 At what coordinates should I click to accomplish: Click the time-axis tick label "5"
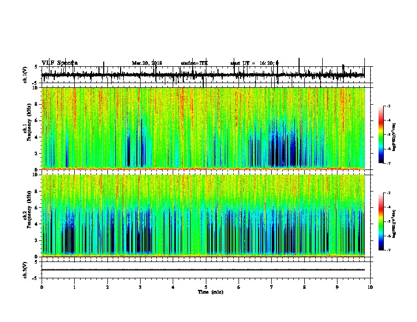tap(206, 287)
